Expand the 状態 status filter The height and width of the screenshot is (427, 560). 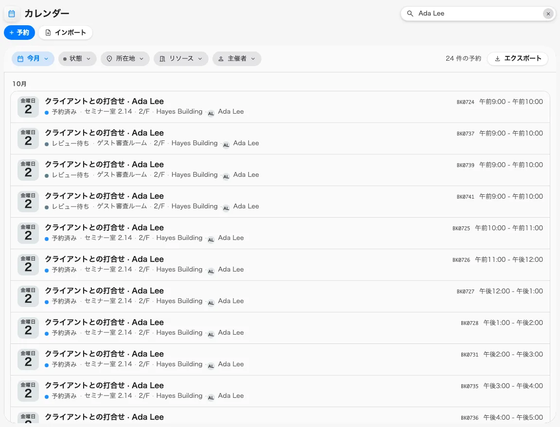(x=77, y=59)
